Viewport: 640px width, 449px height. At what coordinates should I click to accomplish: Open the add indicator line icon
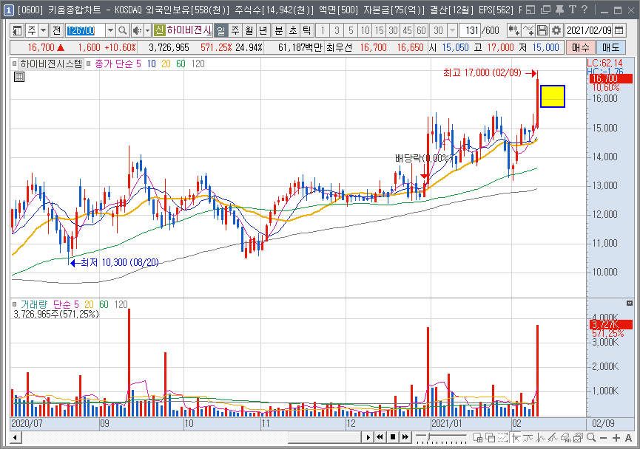pyautogui.click(x=528, y=30)
